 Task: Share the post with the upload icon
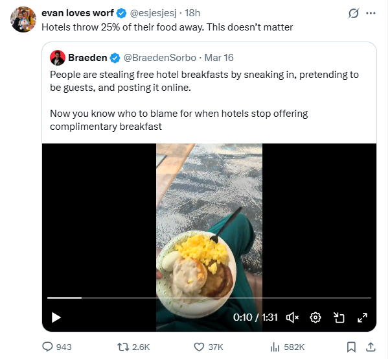pos(371,347)
